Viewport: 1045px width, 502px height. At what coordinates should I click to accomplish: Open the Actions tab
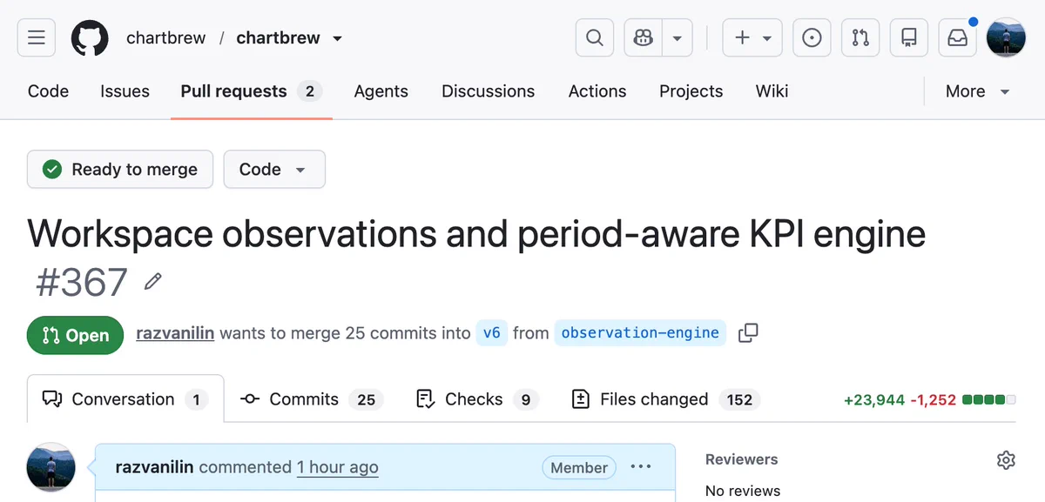[x=597, y=91]
